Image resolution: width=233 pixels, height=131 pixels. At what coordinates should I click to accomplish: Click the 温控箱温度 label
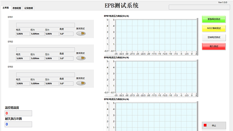tap(12, 108)
